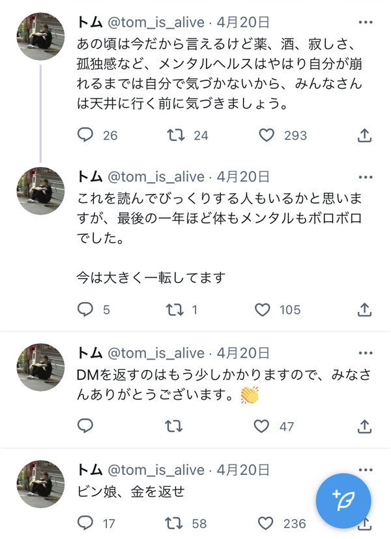Image resolution: width=391 pixels, height=539 pixels.
Task: Retweet the tweet with 58 retweets
Action: (x=173, y=523)
